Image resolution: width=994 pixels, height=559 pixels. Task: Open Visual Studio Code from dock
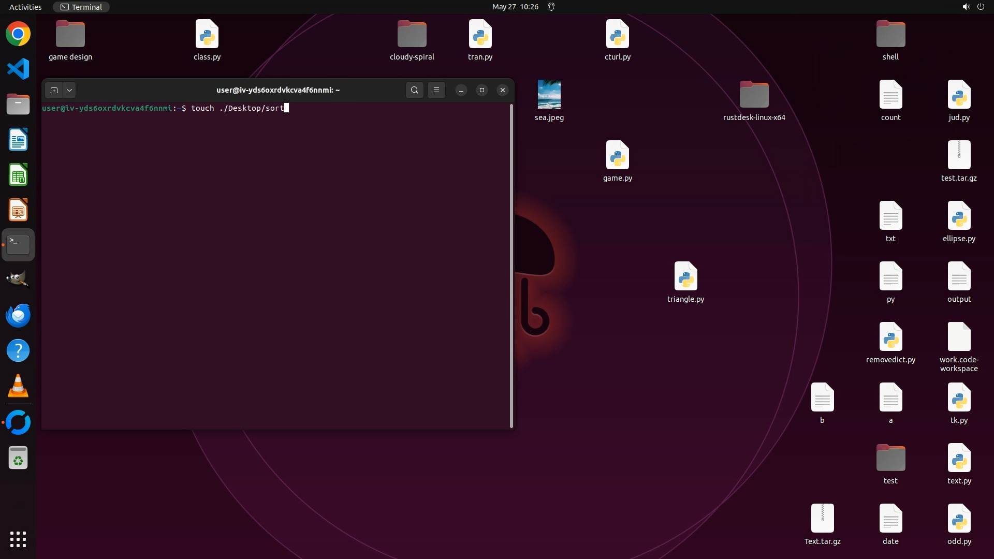click(18, 69)
